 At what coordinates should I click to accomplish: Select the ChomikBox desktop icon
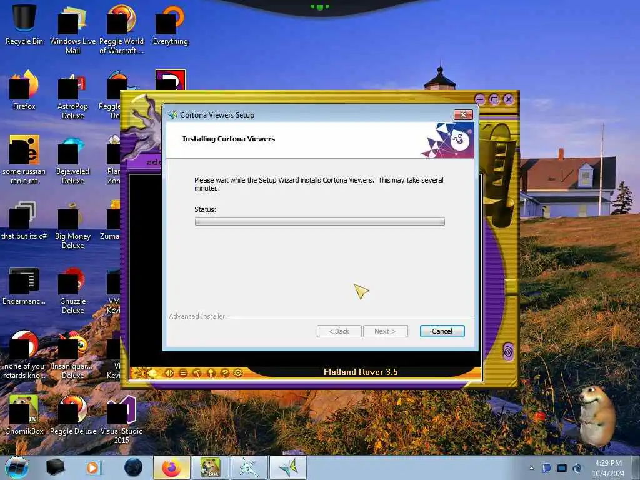pyautogui.click(x=24, y=416)
